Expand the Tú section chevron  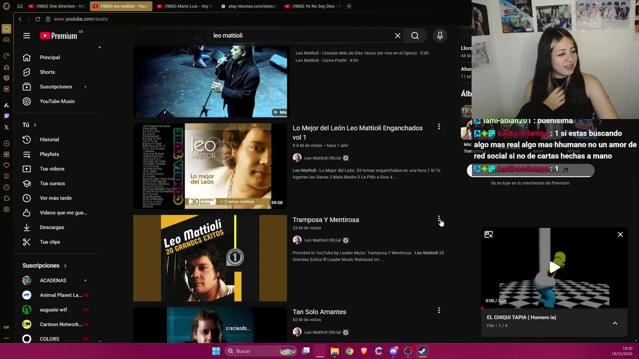pyautogui.click(x=34, y=125)
